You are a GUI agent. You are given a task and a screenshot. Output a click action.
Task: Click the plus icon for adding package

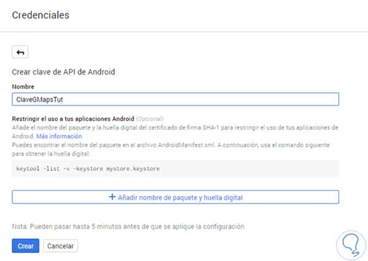tap(112, 197)
